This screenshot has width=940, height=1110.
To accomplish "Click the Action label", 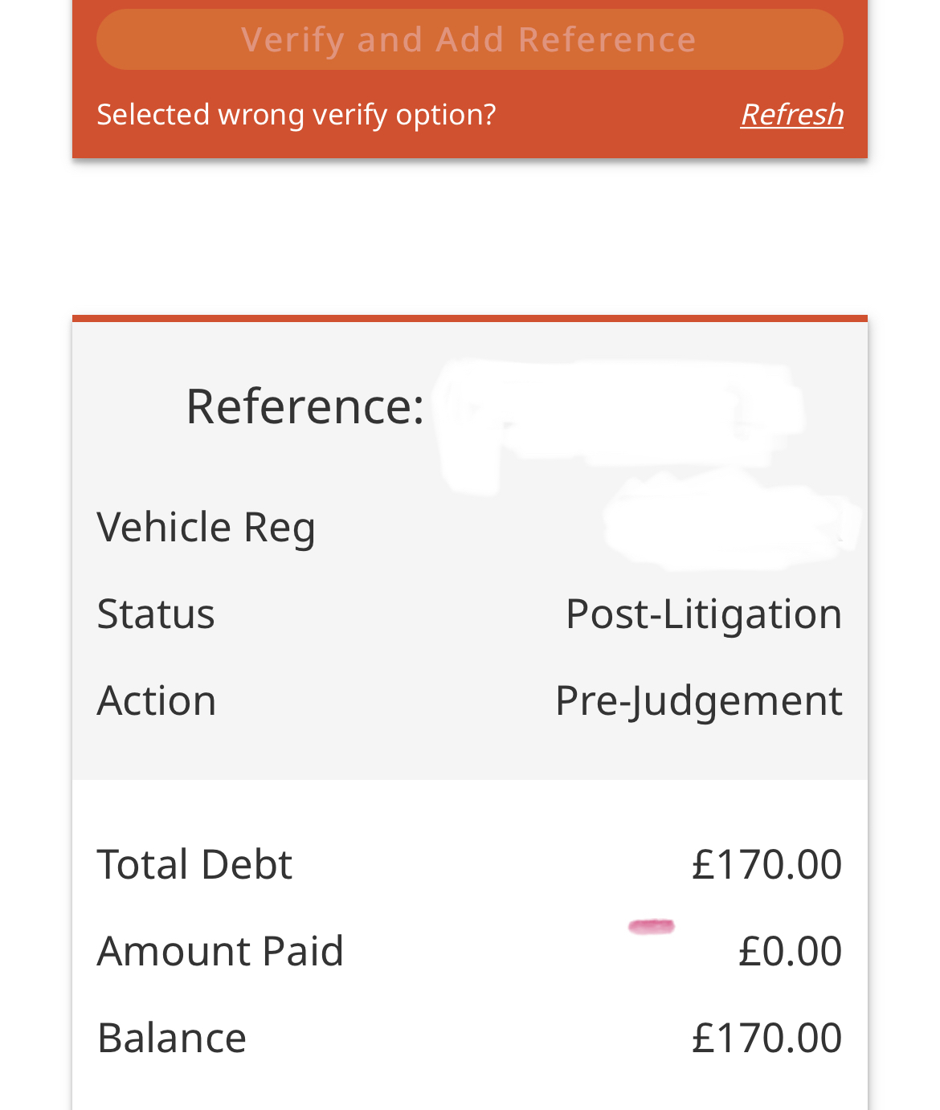I will pos(157,700).
